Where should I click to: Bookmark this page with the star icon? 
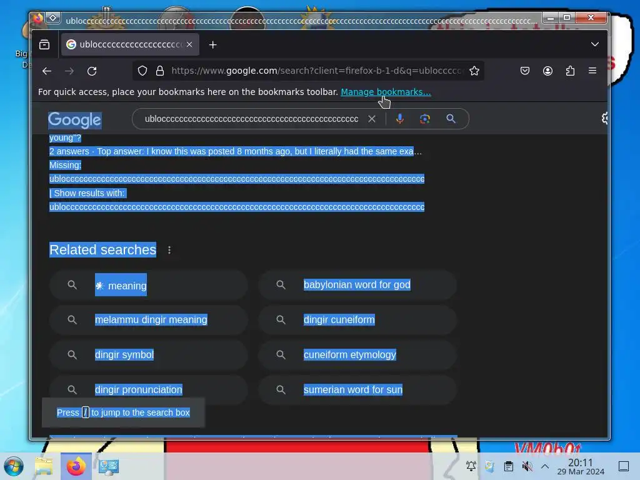point(474,71)
